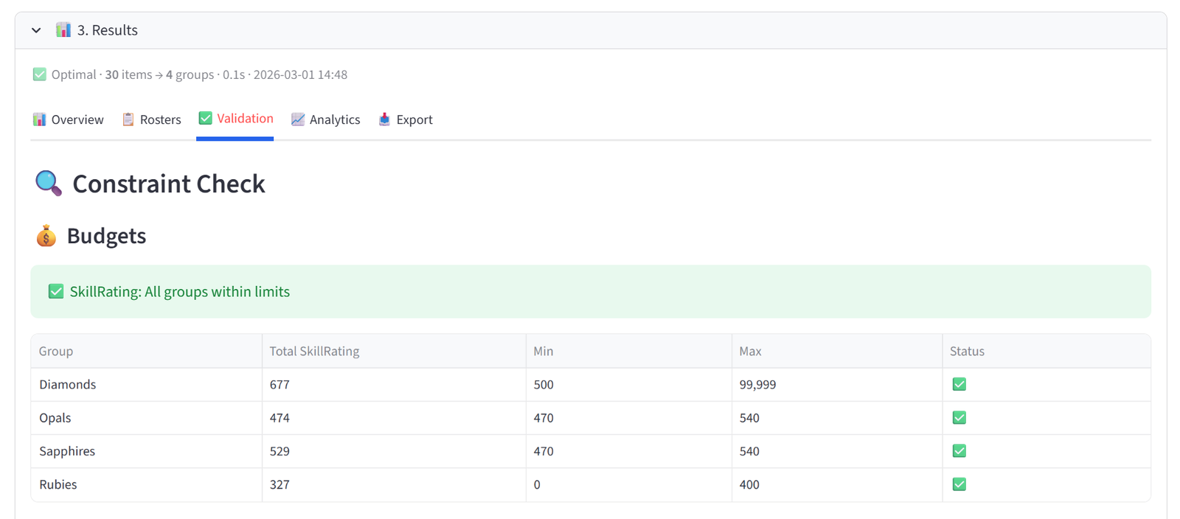This screenshot has height=519, width=1180.
Task: Open the Analytics tab
Action: 325,119
